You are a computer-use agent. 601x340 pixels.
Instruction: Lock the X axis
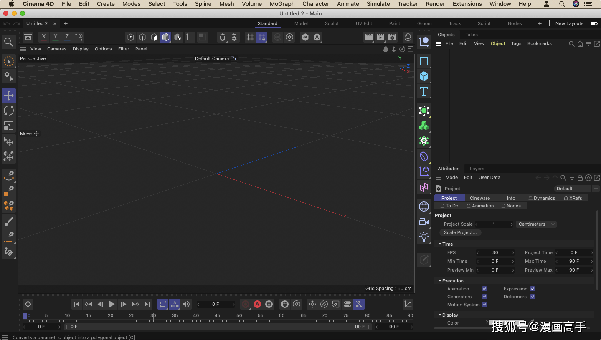tap(43, 37)
